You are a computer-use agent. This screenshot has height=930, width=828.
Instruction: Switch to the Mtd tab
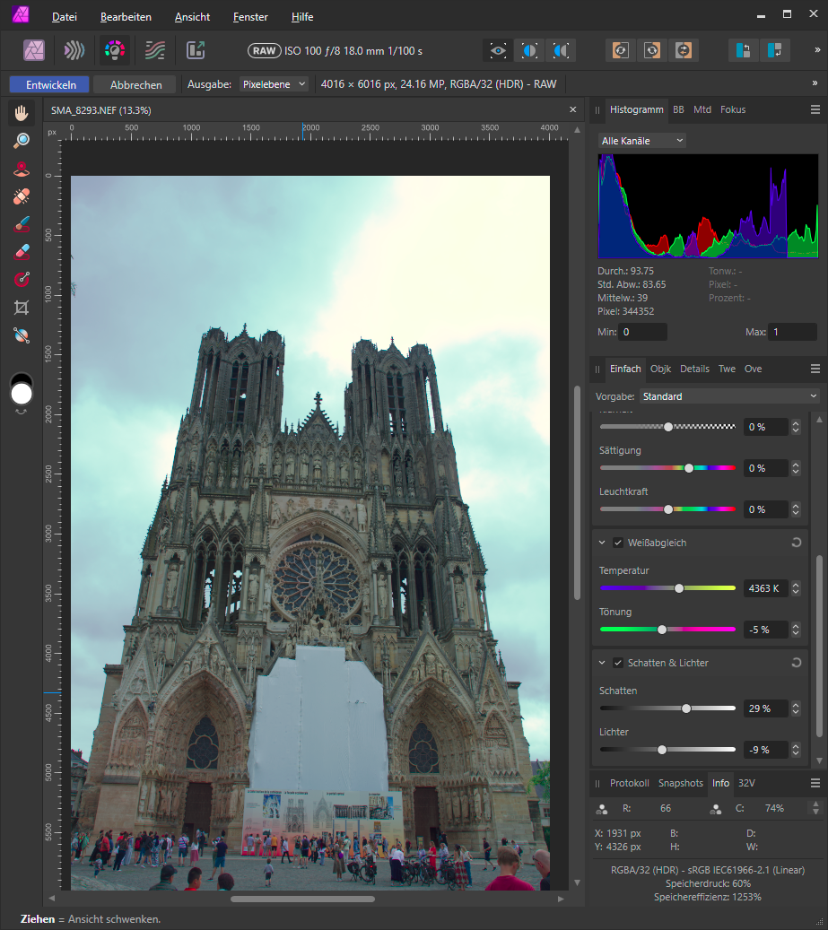click(x=702, y=109)
